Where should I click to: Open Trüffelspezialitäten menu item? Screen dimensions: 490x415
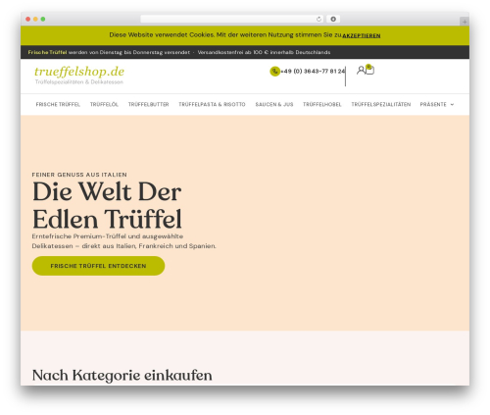[x=381, y=104]
